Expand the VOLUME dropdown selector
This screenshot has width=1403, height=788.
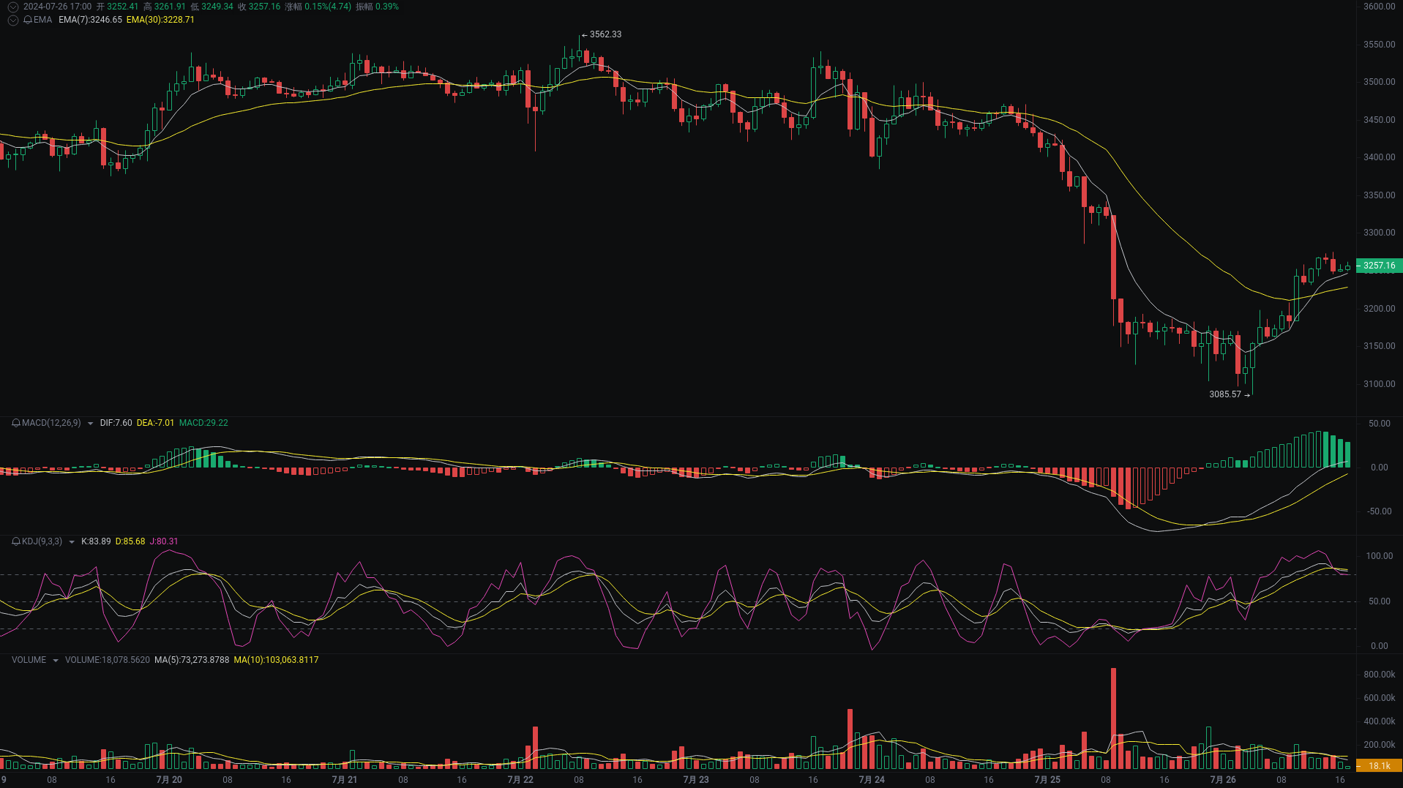click(x=55, y=659)
